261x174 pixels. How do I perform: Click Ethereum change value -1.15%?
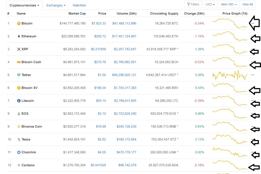point(199,36)
